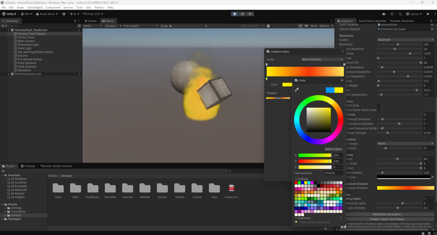Open the Hierarchy panel options menu

tap(80, 21)
